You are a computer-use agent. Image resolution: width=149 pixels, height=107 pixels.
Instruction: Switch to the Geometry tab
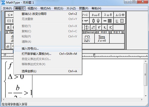click(x=91, y=32)
